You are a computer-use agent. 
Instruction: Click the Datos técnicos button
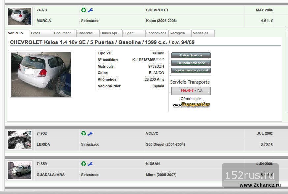point(191,55)
